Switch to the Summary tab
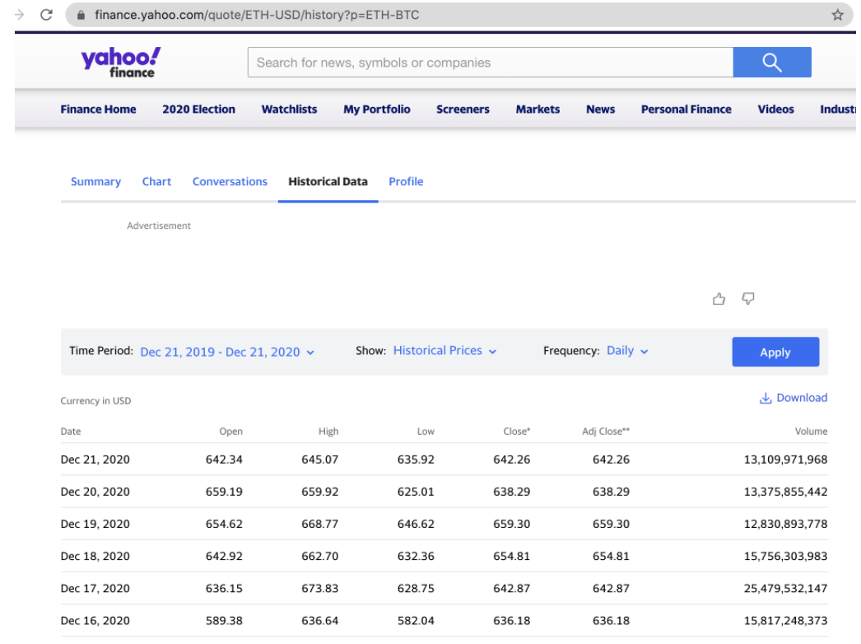861x644 pixels. pyautogui.click(x=95, y=182)
